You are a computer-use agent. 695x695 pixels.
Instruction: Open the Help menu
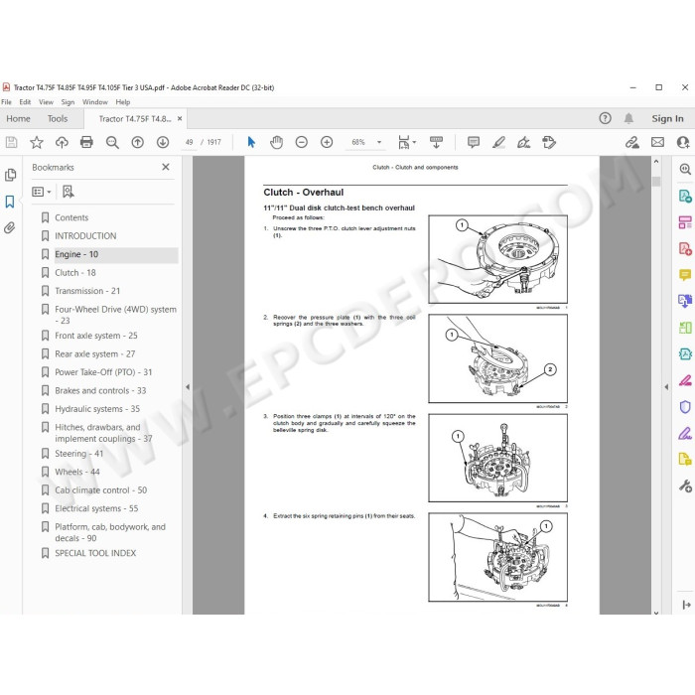click(123, 102)
